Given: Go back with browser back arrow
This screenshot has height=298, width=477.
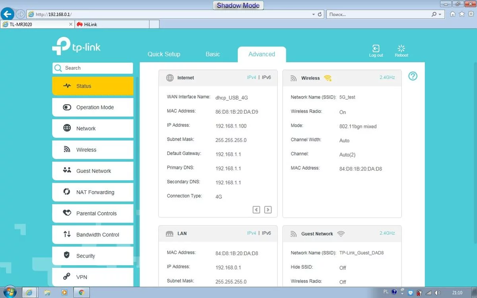Looking at the screenshot, I should (8, 14).
